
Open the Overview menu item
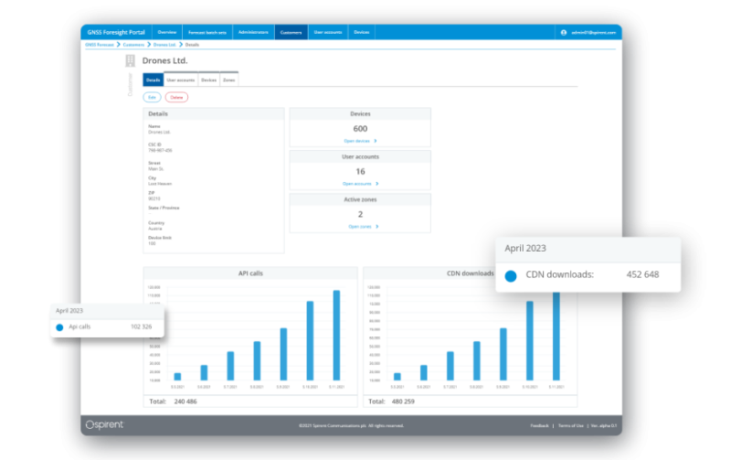167,32
